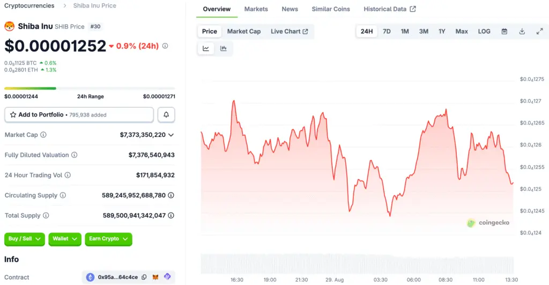Toggle LOG scale on chart
The image size is (549, 285).
484,31
